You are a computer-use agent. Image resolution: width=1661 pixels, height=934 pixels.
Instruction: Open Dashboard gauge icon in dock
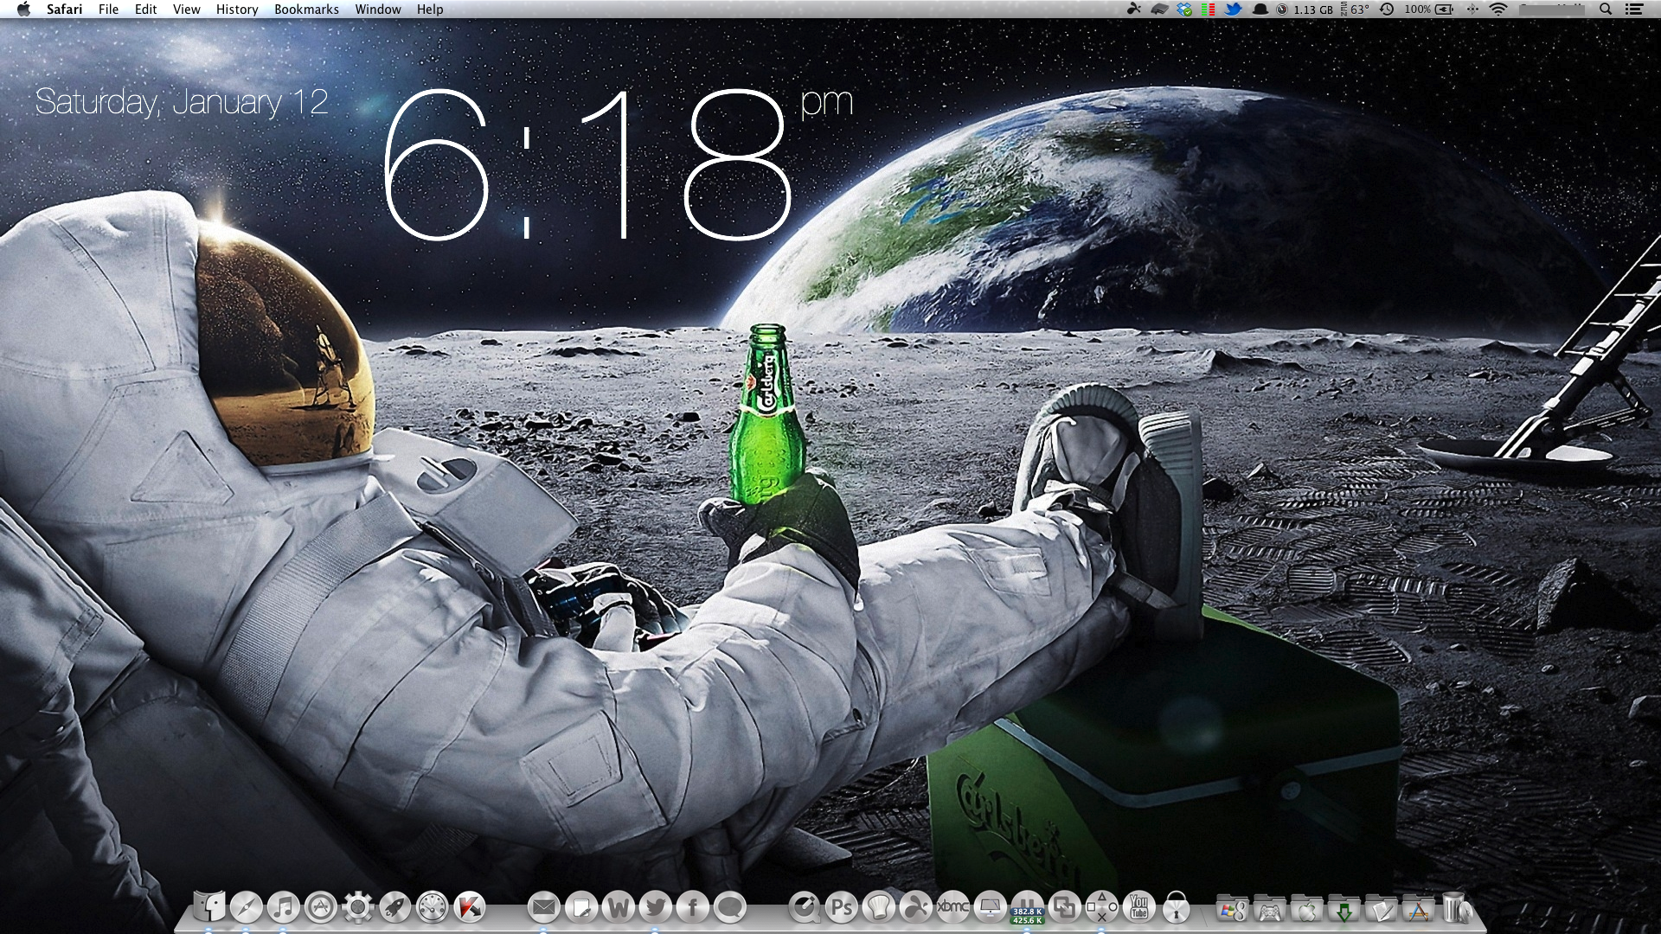click(x=433, y=907)
